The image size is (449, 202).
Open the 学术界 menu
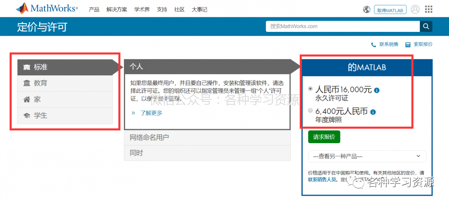coord(142,10)
